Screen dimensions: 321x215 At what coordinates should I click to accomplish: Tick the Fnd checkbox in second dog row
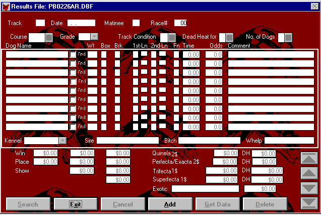[x=73, y=63]
